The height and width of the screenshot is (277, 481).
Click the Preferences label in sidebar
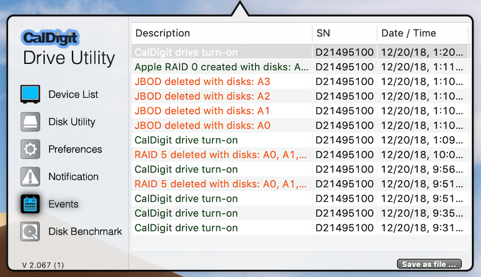click(x=75, y=149)
